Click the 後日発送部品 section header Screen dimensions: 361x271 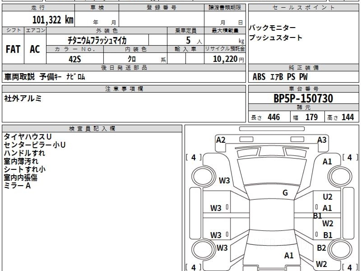[124, 68]
